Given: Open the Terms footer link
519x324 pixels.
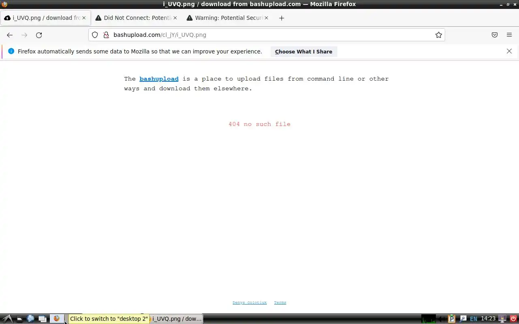Looking at the screenshot, I should click(280, 303).
